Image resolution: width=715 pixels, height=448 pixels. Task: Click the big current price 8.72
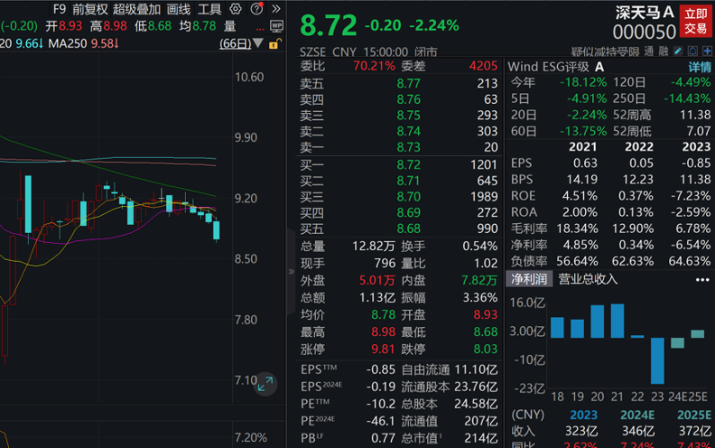coord(328,25)
